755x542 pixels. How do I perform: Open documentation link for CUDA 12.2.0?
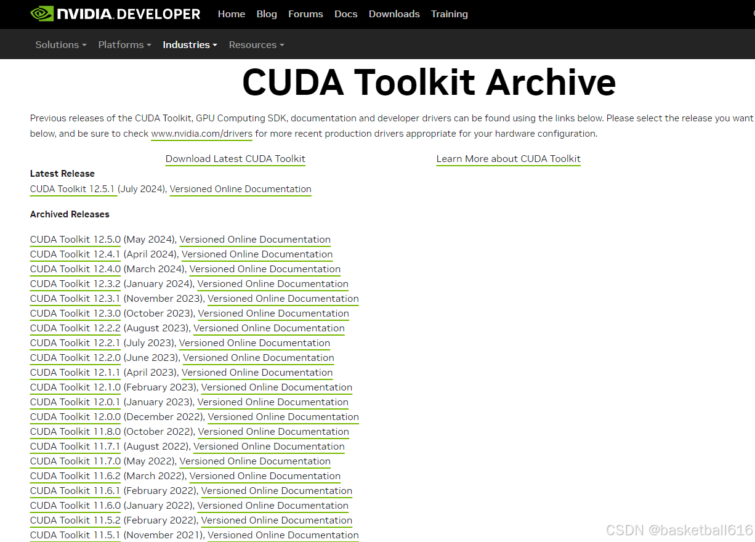click(x=259, y=358)
